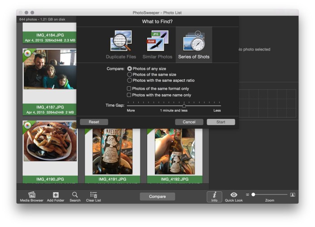Enable Photos with the same name only
This screenshot has height=227, width=315.
[129, 95]
